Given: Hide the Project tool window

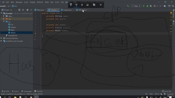Looking at the screenshot, I should pos(31,10).
